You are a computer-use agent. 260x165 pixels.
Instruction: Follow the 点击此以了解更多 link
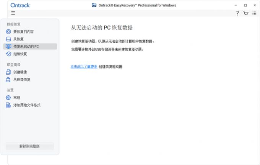click(84, 66)
